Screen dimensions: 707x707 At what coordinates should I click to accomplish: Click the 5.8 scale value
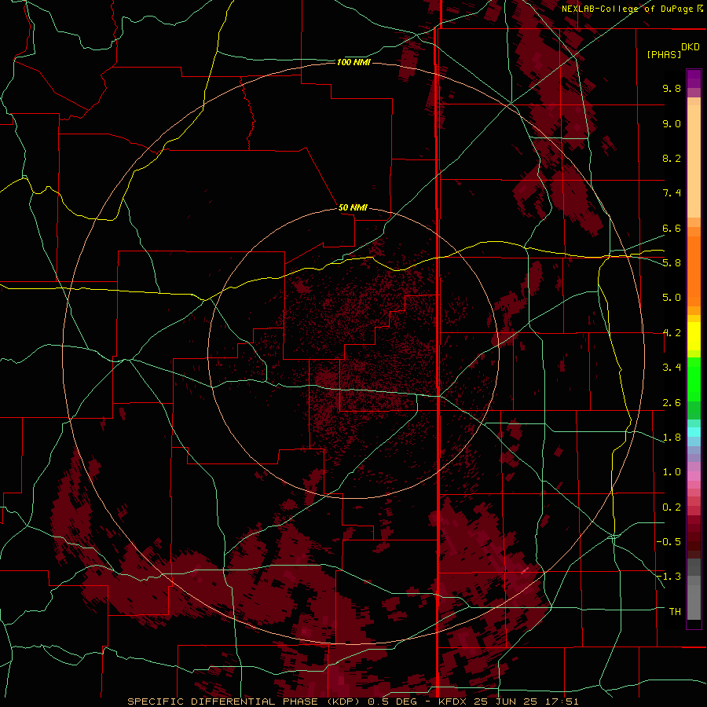coord(672,263)
